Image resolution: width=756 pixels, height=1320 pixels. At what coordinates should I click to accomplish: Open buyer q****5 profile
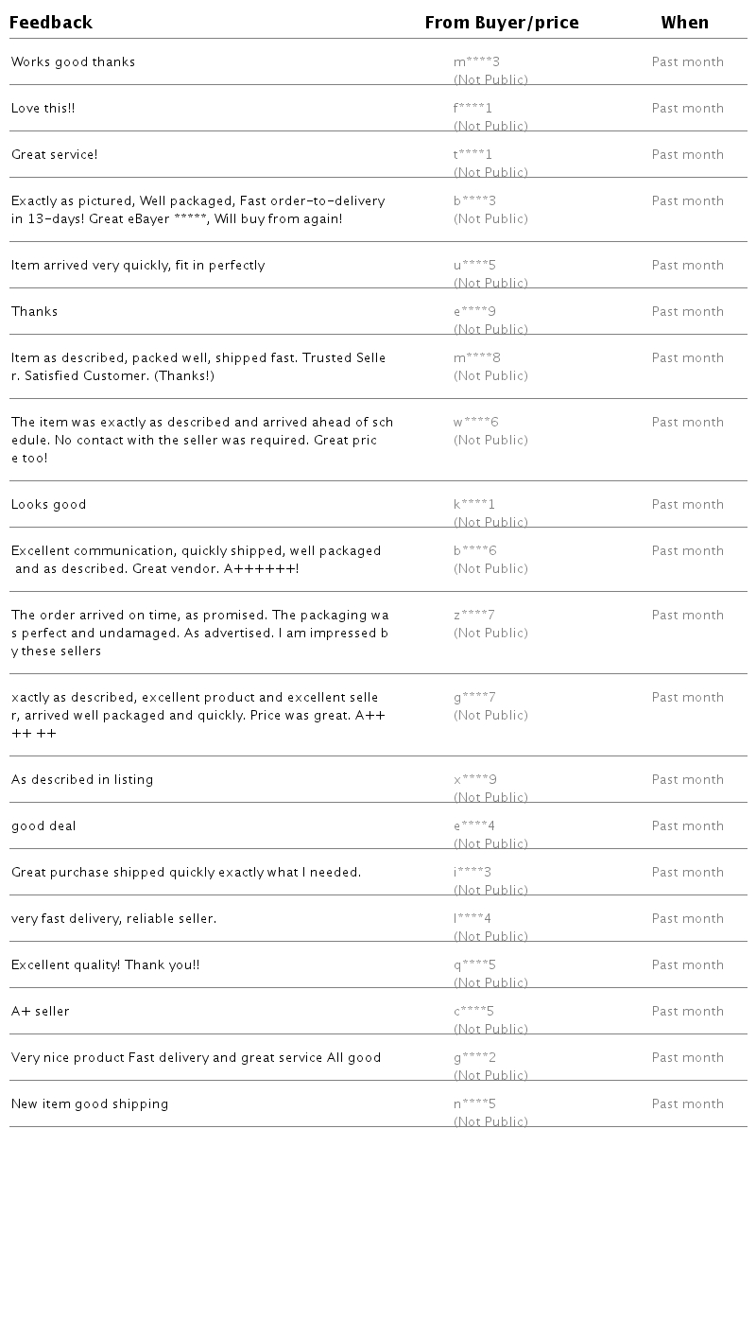(474, 965)
